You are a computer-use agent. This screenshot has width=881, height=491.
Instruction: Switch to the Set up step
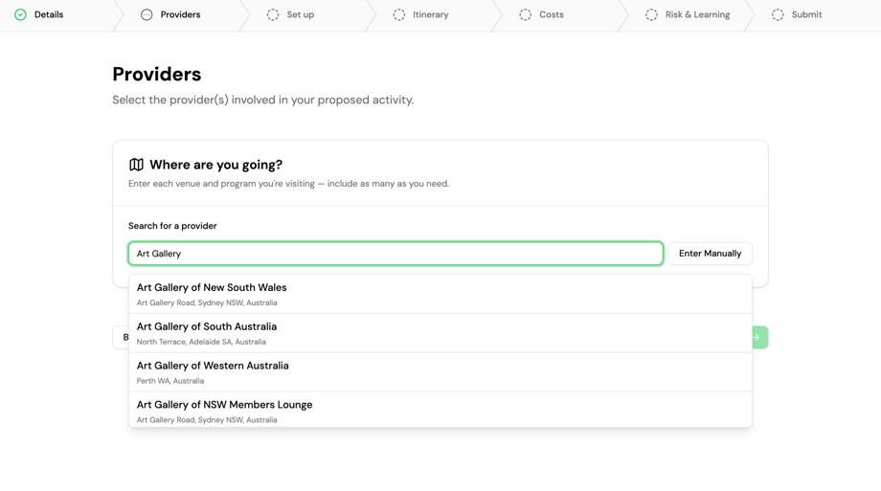click(300, 15)
